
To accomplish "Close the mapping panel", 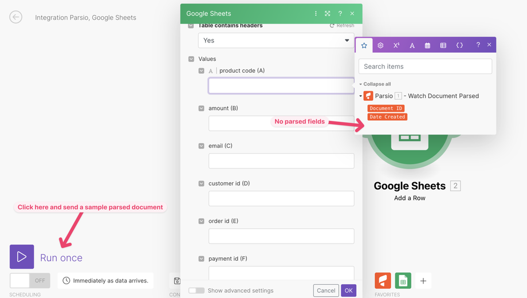I will 489,45.
